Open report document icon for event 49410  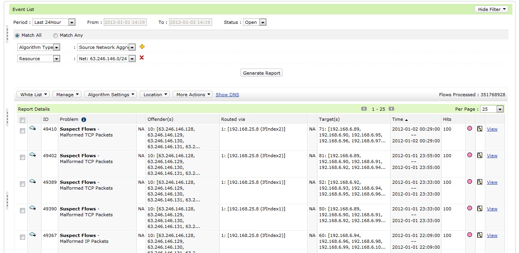tap(480, 129)
